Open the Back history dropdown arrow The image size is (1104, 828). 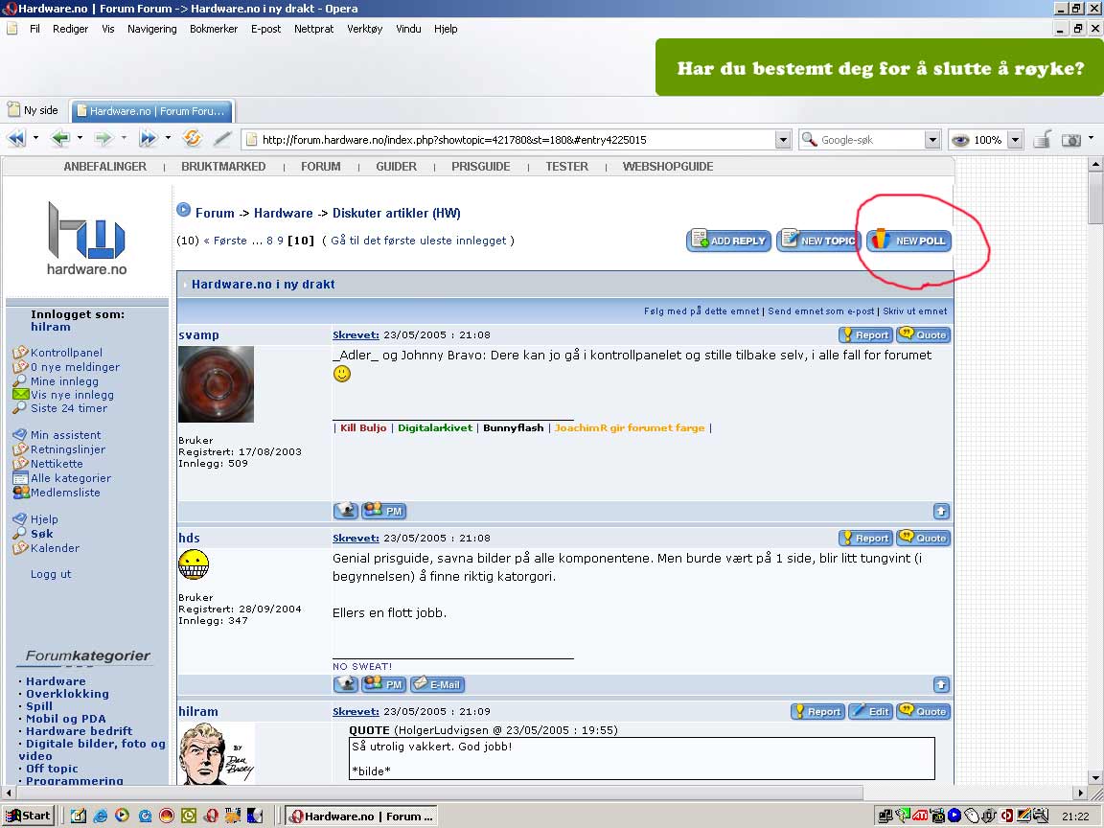click(80, 138)
